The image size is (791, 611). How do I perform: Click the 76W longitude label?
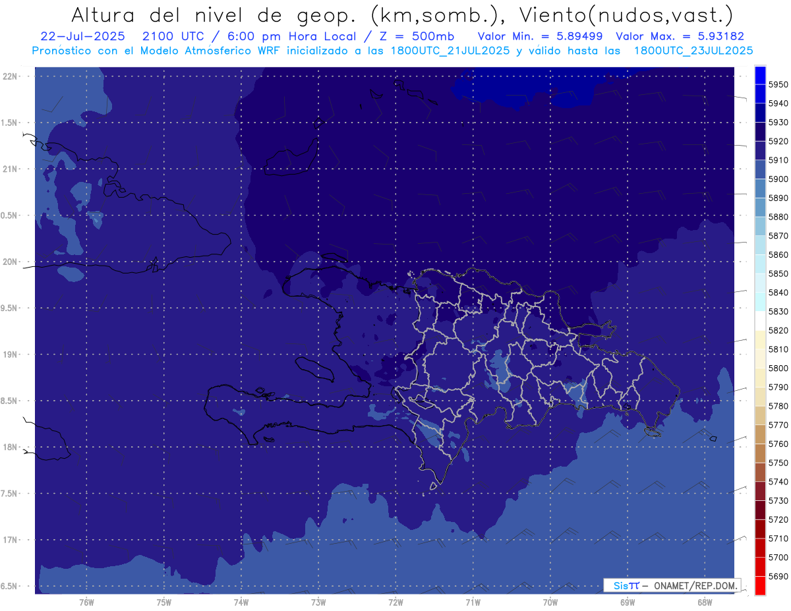point(86,602)
